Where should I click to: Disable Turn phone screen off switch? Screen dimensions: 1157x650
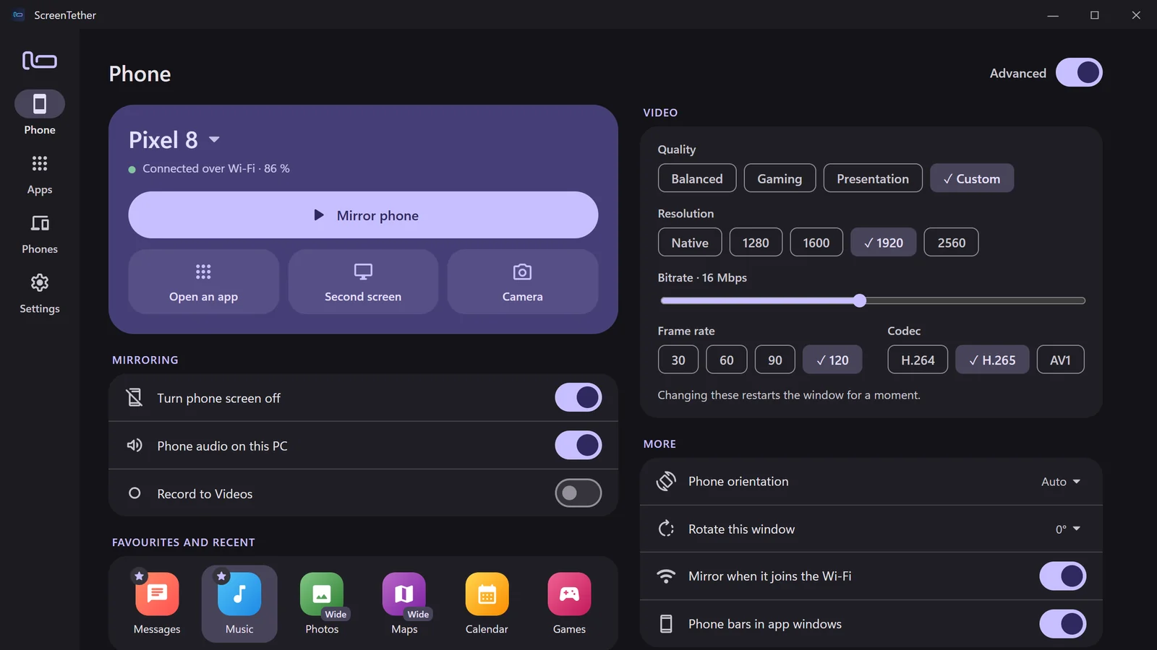click(578, 397)
